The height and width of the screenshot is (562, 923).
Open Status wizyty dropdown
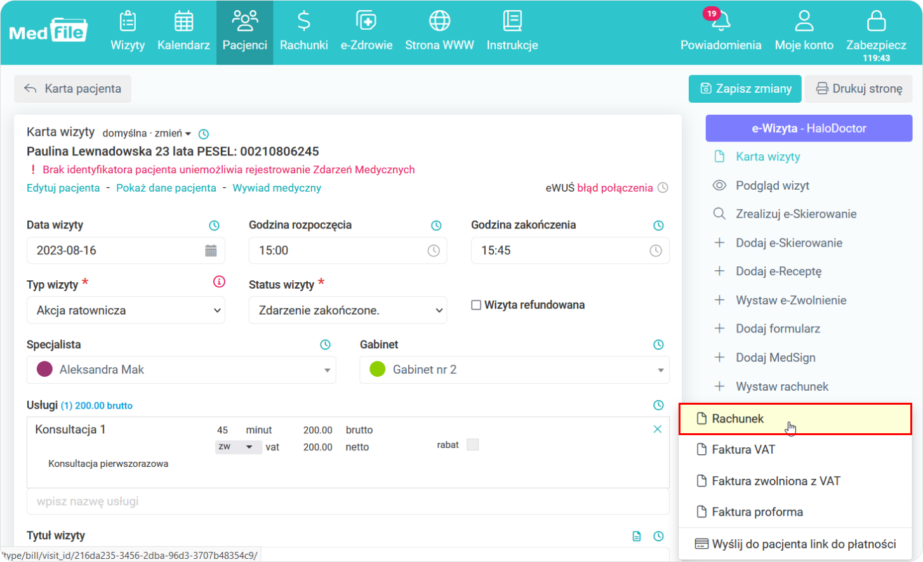click(348, 310)
